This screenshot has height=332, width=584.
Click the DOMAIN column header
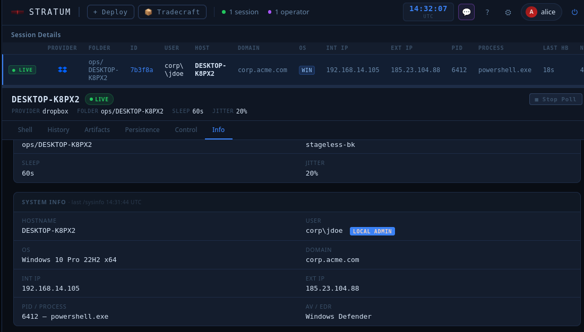[x=249, y=48]
